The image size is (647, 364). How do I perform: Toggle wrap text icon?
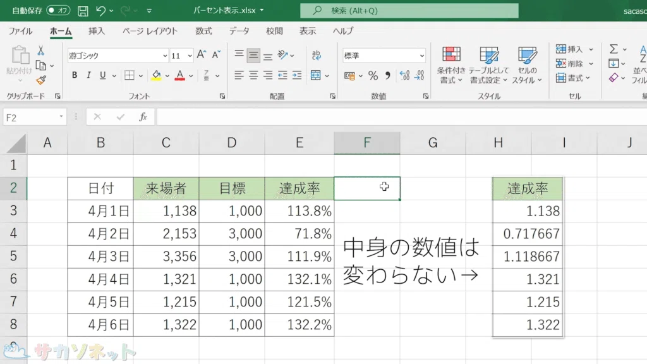coord(317,54)
